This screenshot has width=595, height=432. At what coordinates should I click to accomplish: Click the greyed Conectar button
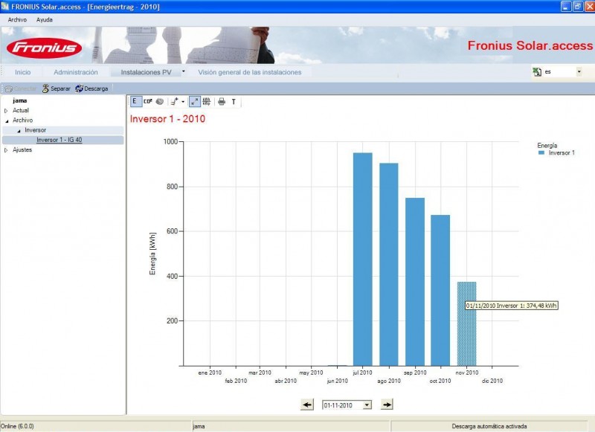[x=21, y=88]
